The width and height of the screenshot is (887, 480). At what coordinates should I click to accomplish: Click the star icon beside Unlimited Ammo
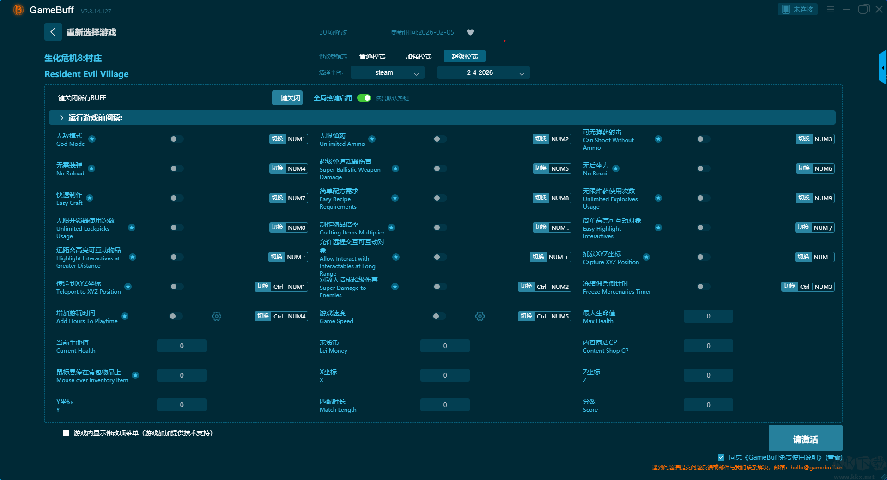pyautogui.click(x=372, y=139)
